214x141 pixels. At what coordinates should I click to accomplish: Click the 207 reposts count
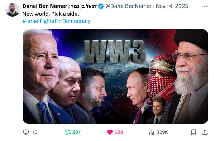(x=76, y=132)
